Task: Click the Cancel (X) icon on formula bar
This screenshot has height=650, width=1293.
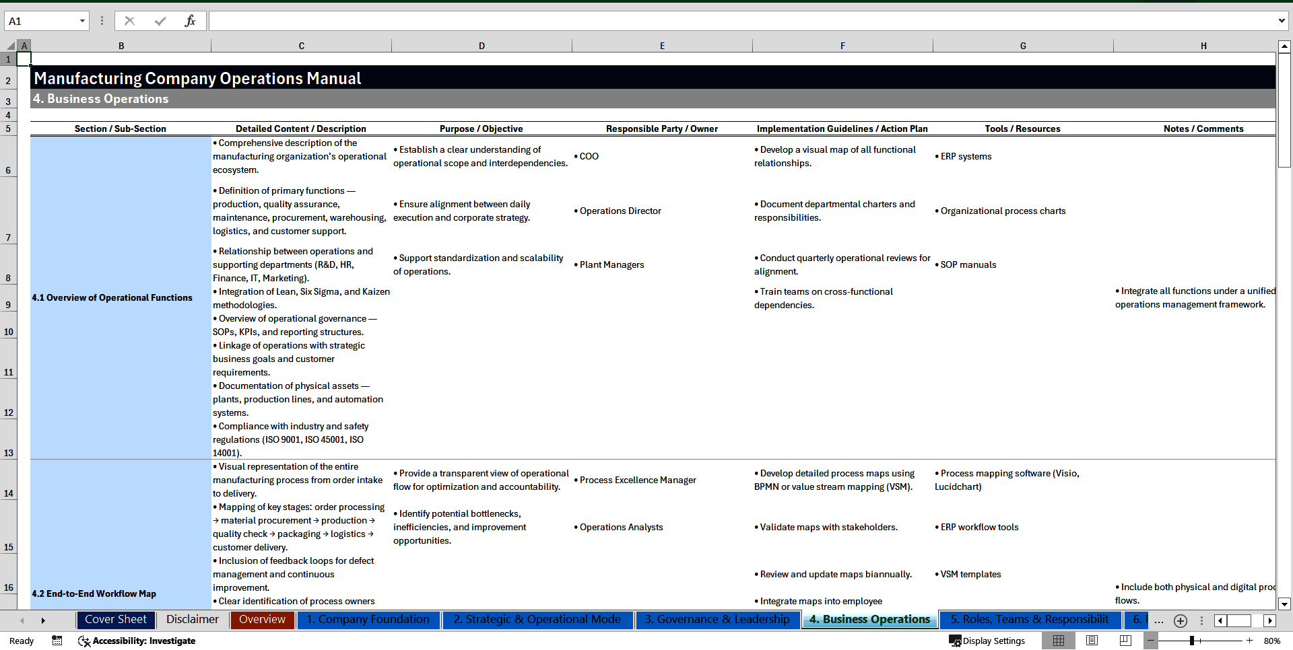Action: [x=129, y=20]
